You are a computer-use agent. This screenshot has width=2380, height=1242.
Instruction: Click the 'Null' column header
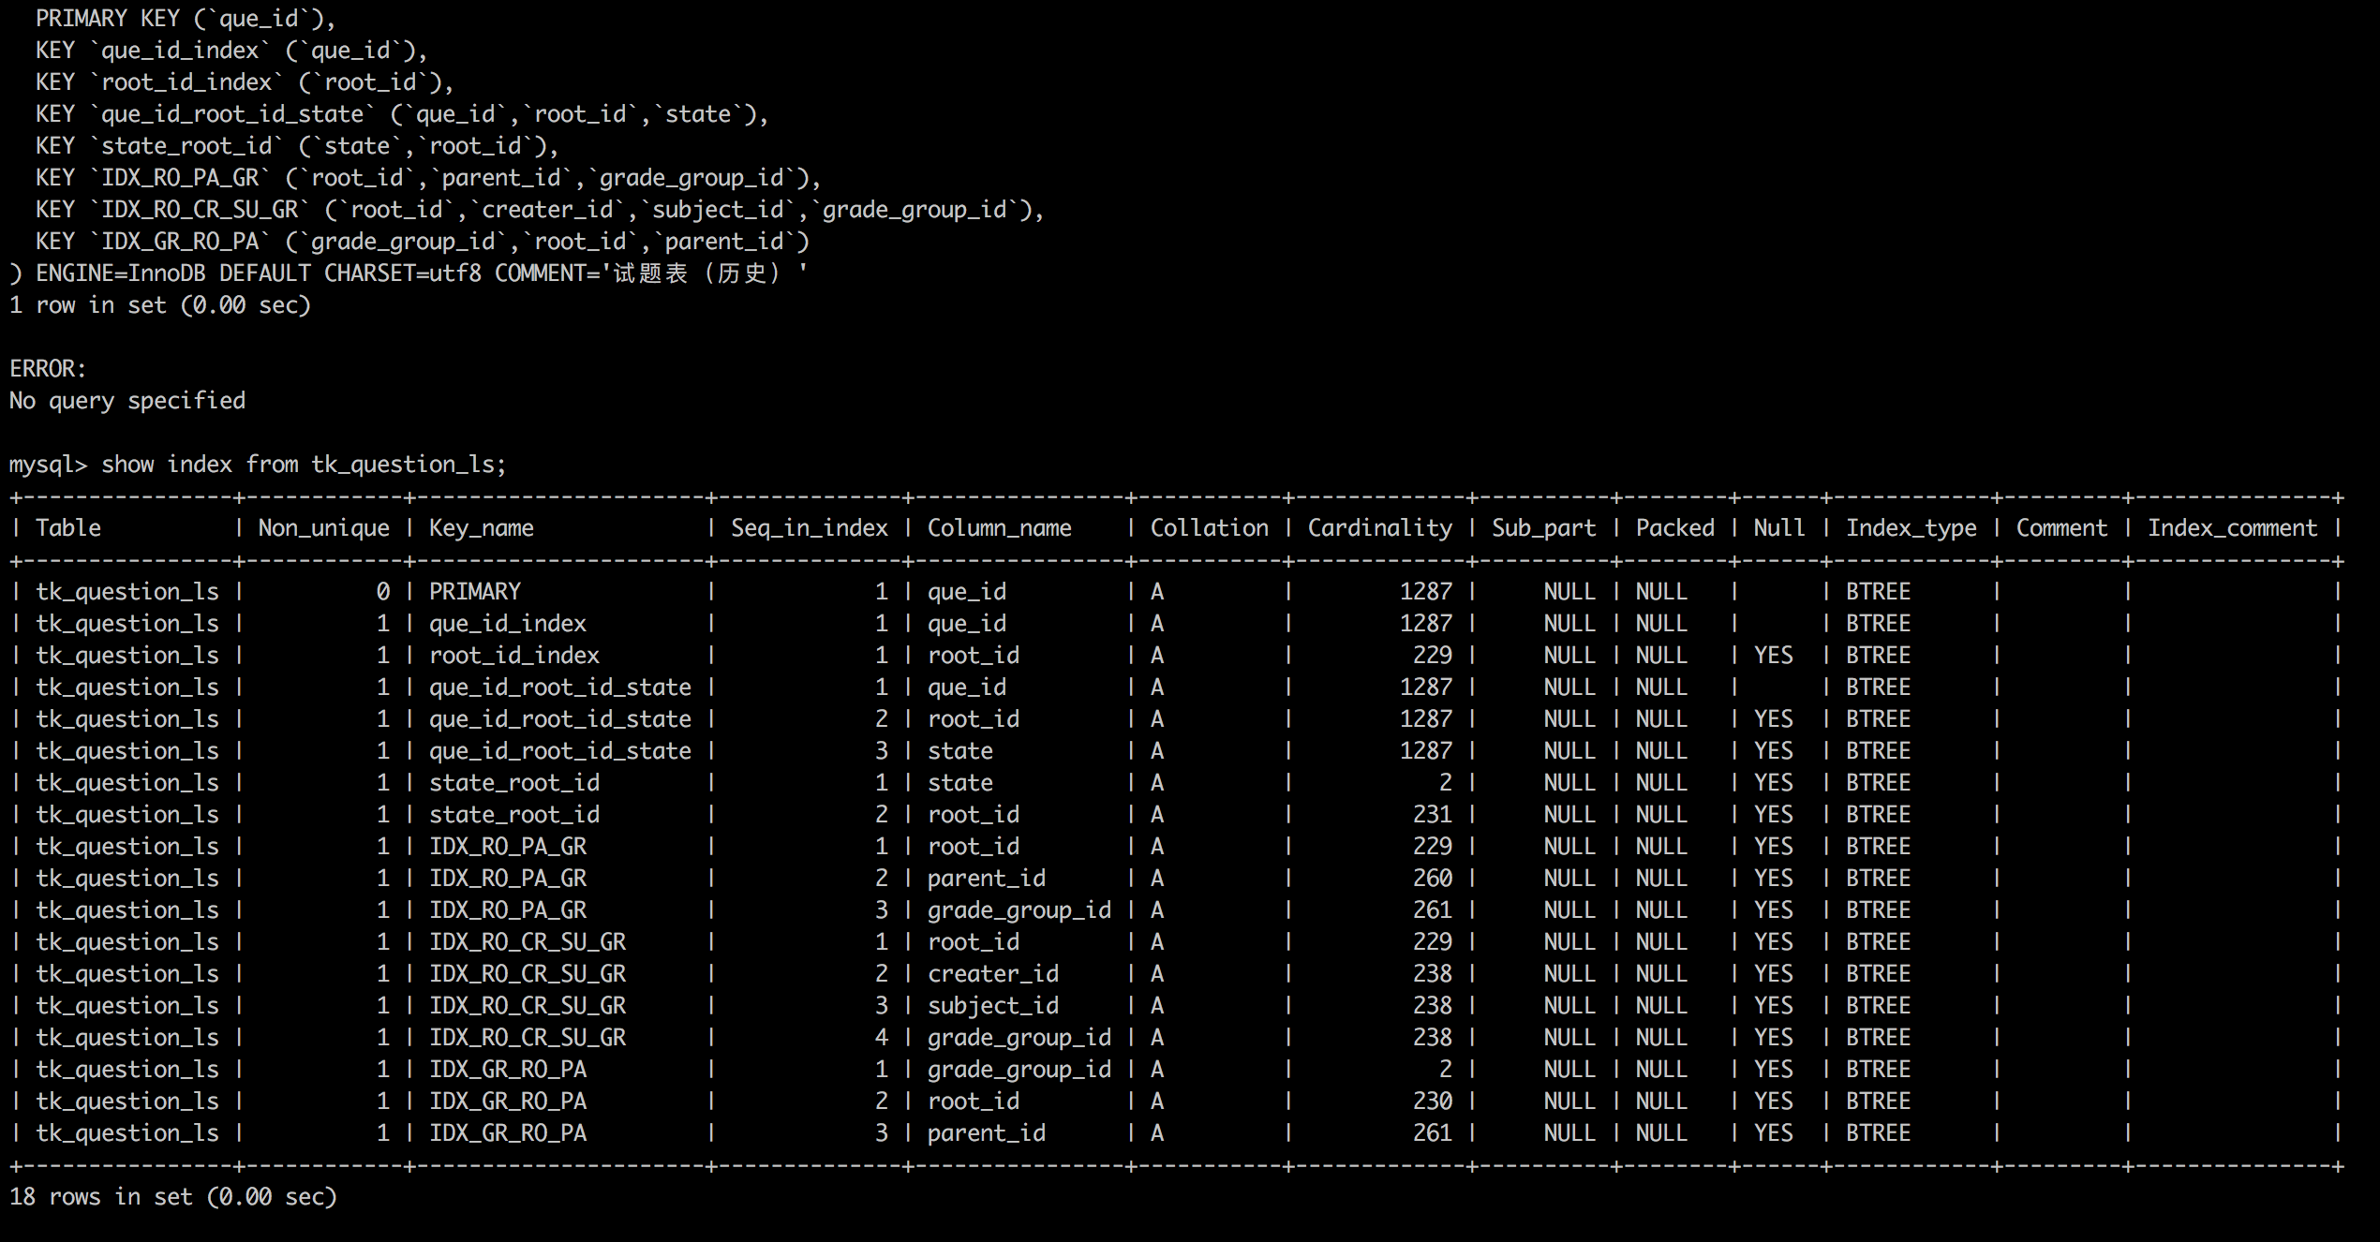[x=1778, y=528]
